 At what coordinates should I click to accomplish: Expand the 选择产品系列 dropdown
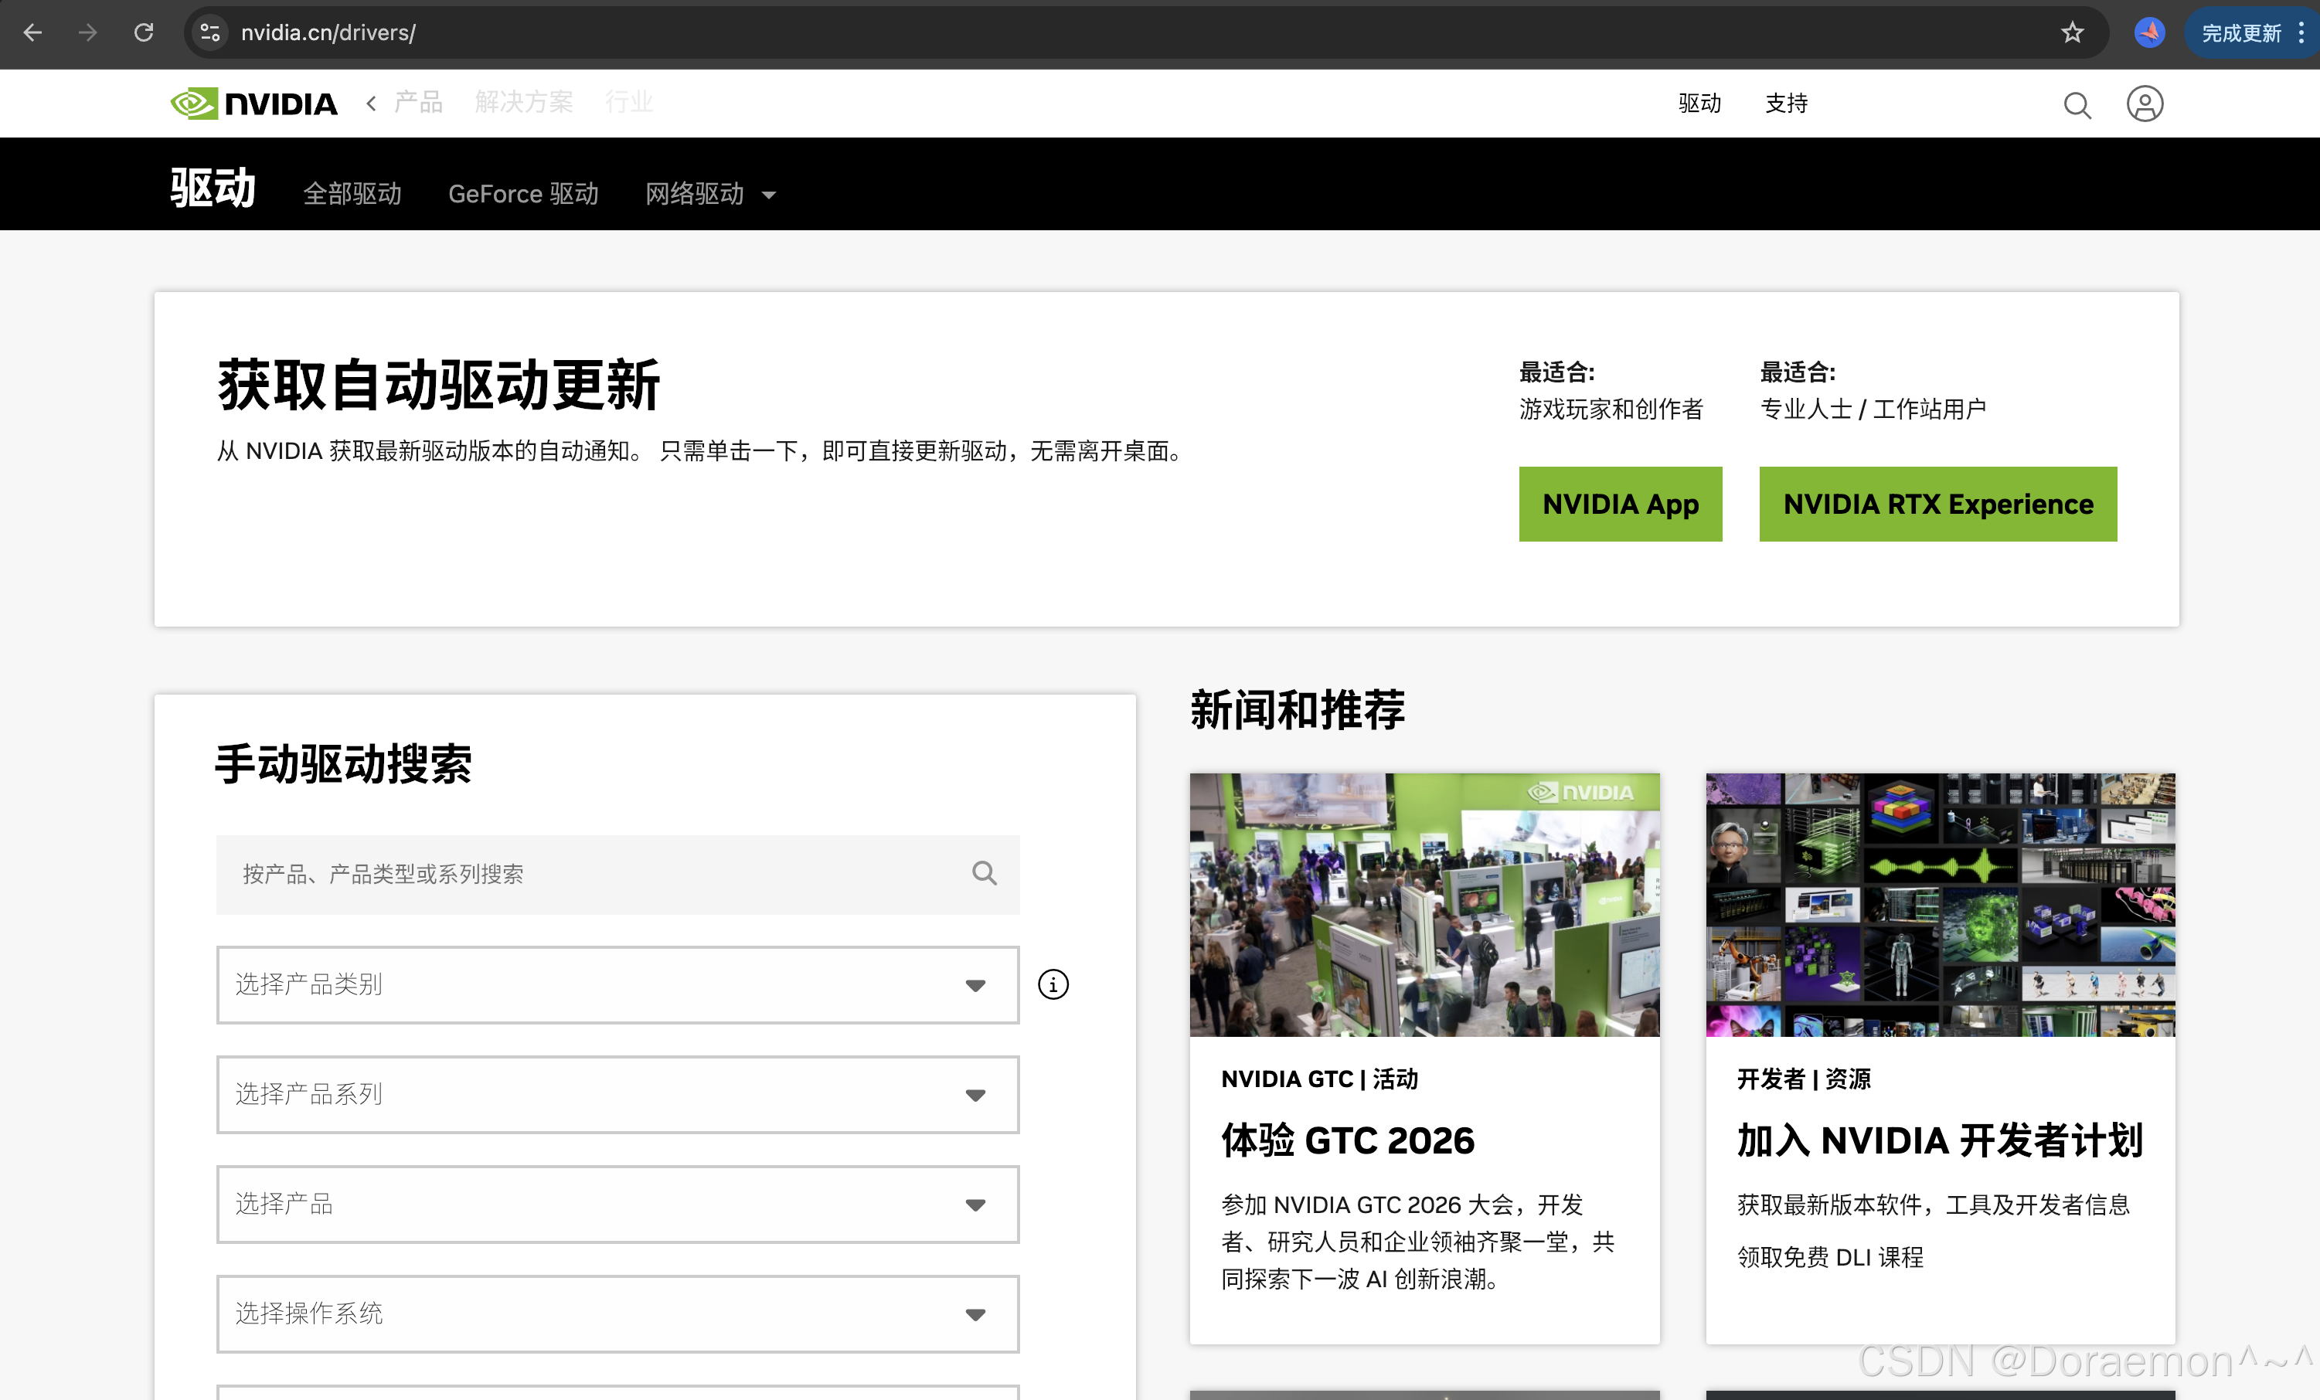click(x=617, y=1094)
